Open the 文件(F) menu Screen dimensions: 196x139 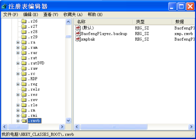pyautogui.click(x=11, y=14)
